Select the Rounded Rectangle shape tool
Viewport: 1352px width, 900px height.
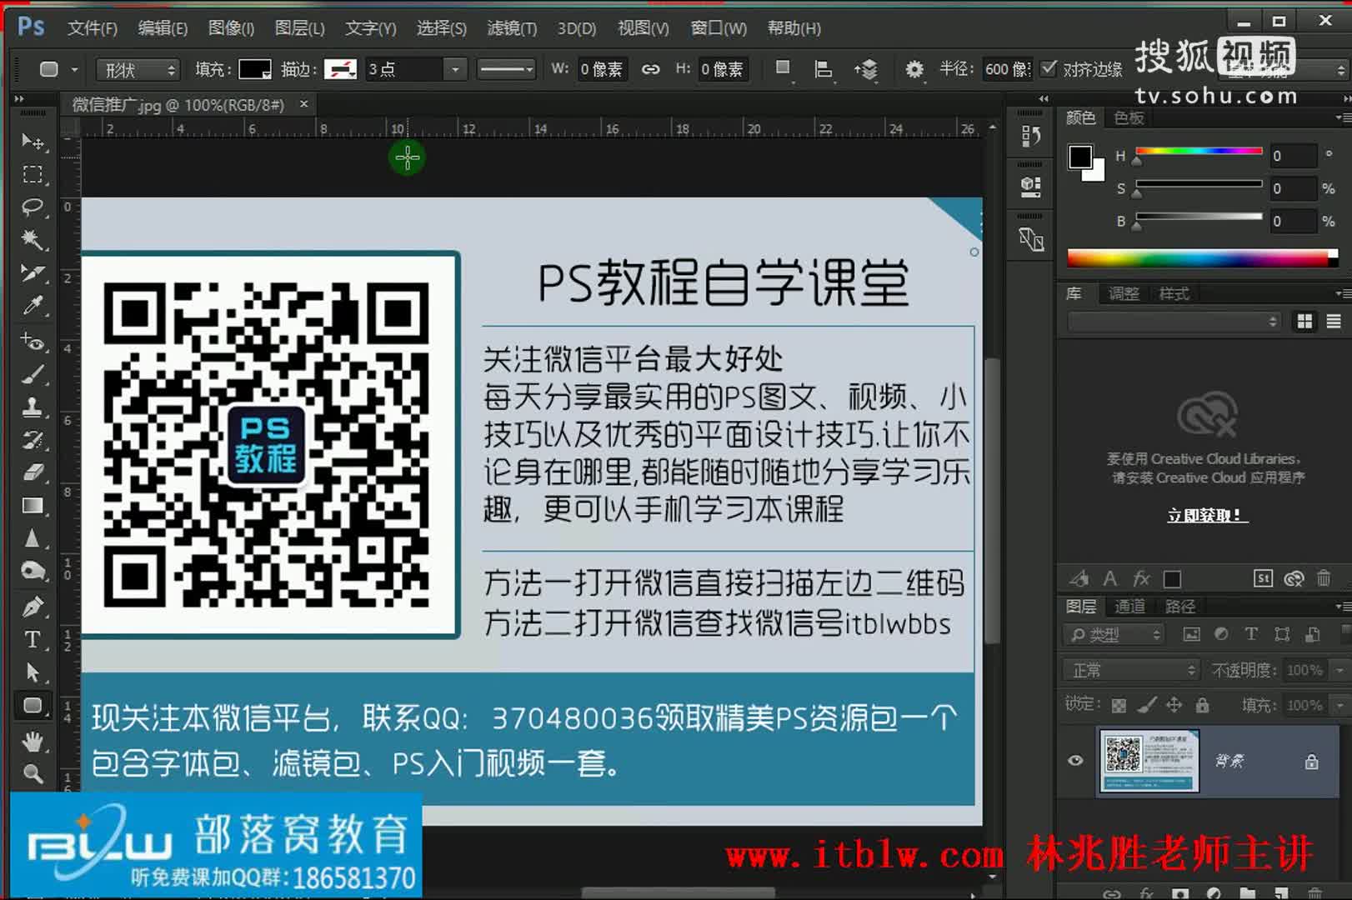click(x=33, y=706)
